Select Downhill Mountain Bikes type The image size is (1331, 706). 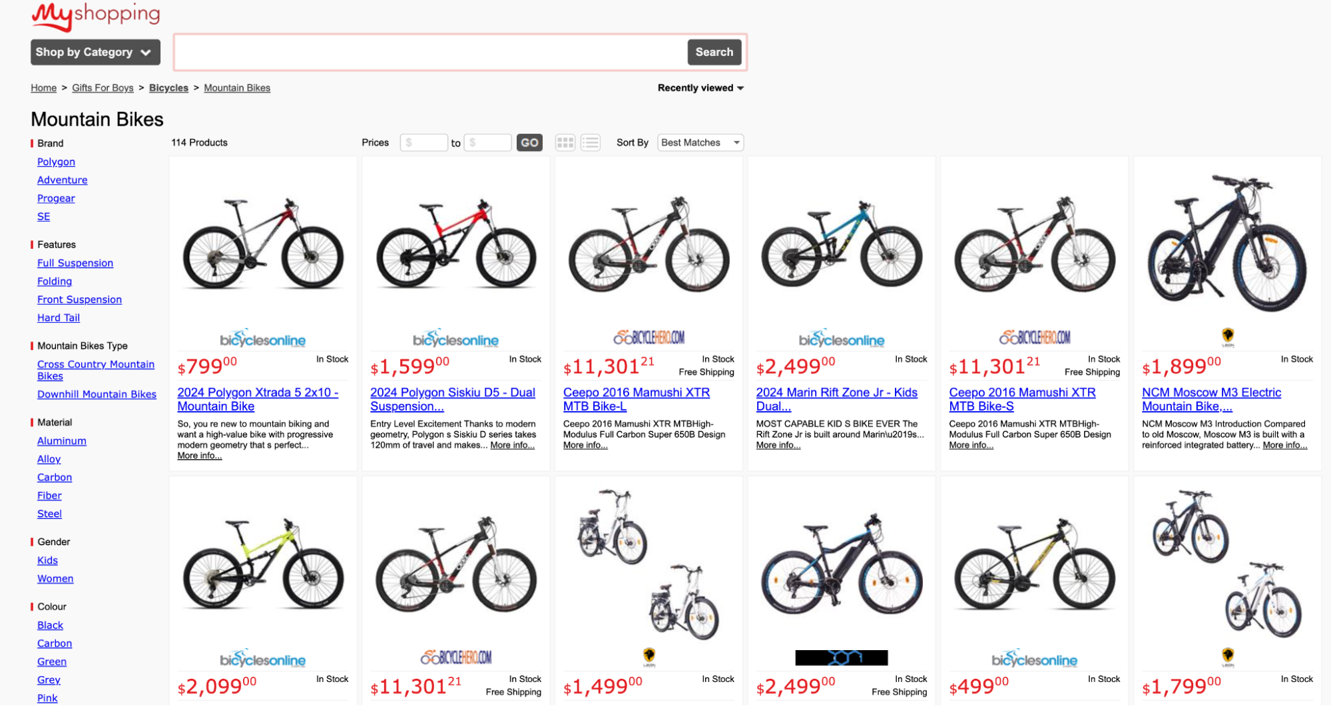pos(97,395)
